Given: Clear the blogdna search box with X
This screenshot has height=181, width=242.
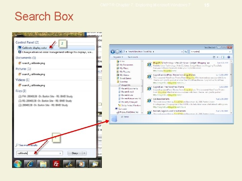Looking at the screenshot, I should click(x=230, y=52).
